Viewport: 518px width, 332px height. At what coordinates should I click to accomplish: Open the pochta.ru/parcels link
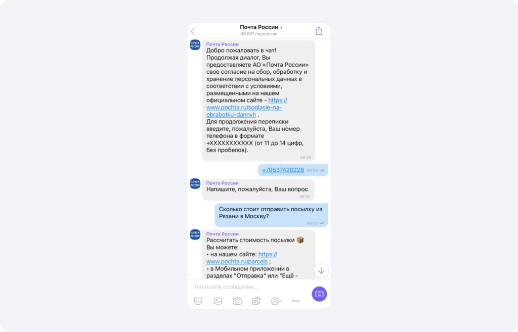(242, 258)
